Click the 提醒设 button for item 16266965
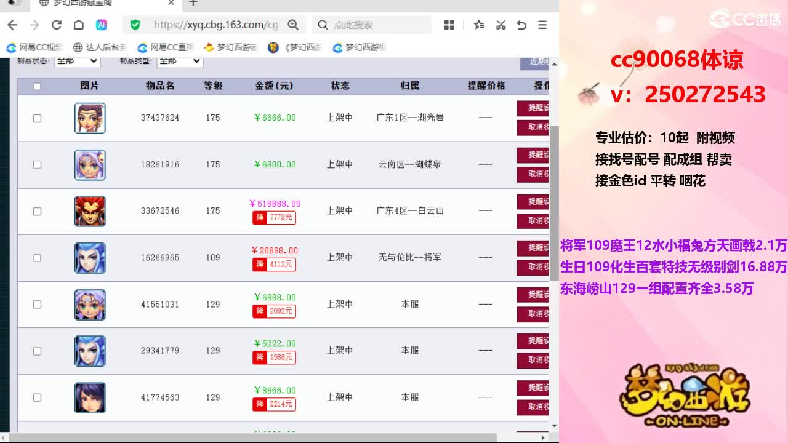The height and width of the screenshot is (443, 788). click(x=533, y=248)
